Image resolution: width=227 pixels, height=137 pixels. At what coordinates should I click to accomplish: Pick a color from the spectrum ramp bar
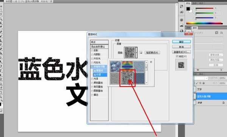pyautogui.click(x=204, y=23)
